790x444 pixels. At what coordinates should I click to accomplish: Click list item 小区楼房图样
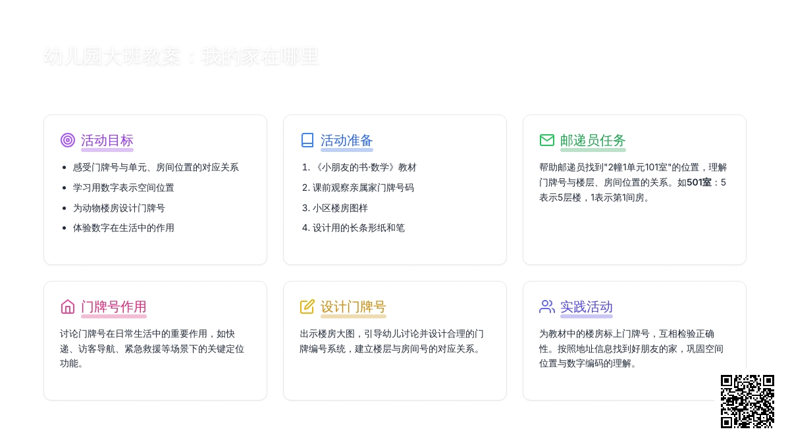coord(340,208)
